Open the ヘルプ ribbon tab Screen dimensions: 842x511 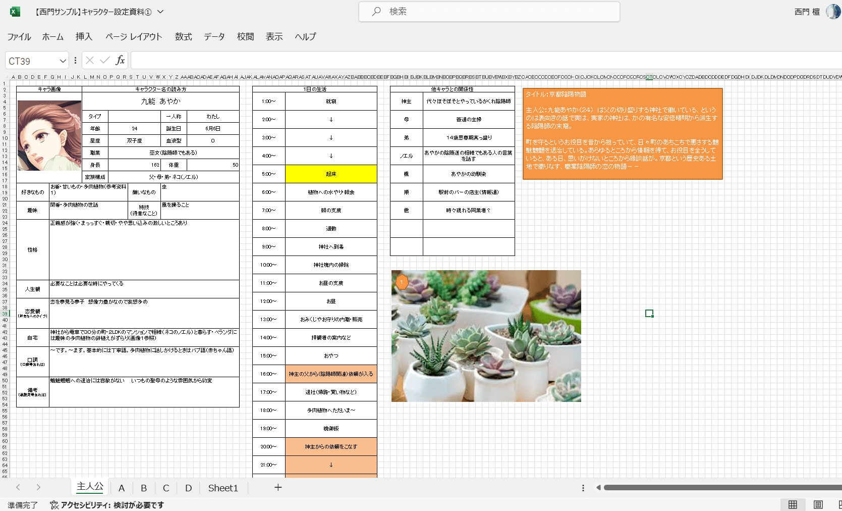tap(306, 37)
